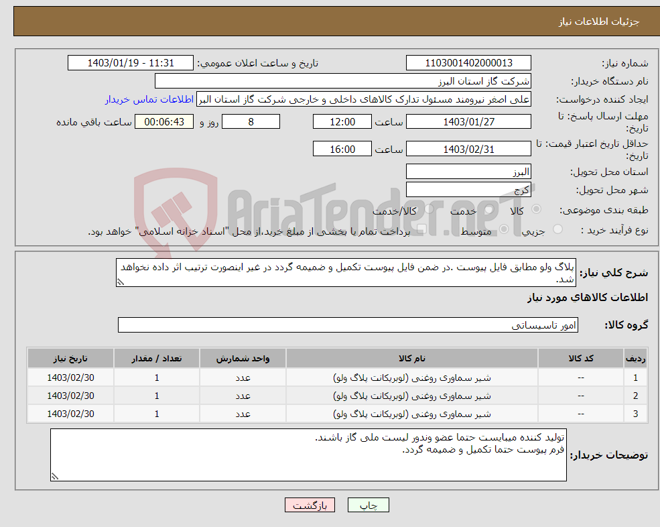Viewport: 660px width, 527px height.
Task: Open the اطلاعات تماس خریدار link
Action: click(x=149, y=99)
